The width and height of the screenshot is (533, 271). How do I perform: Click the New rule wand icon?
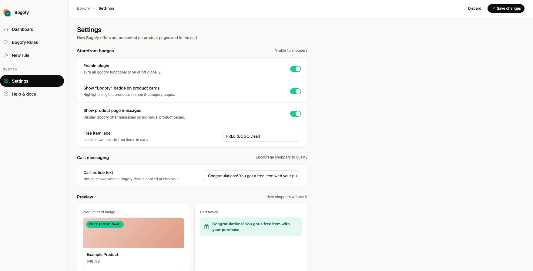6,55
